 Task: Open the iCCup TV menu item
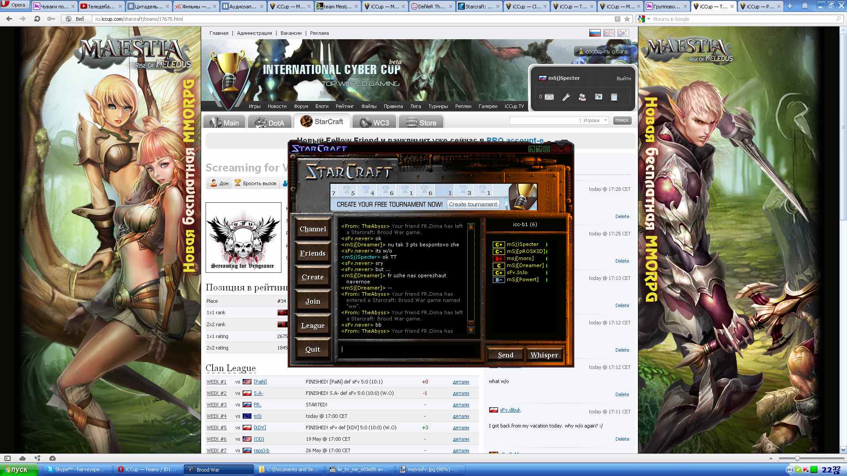click(x=514, y=106)
